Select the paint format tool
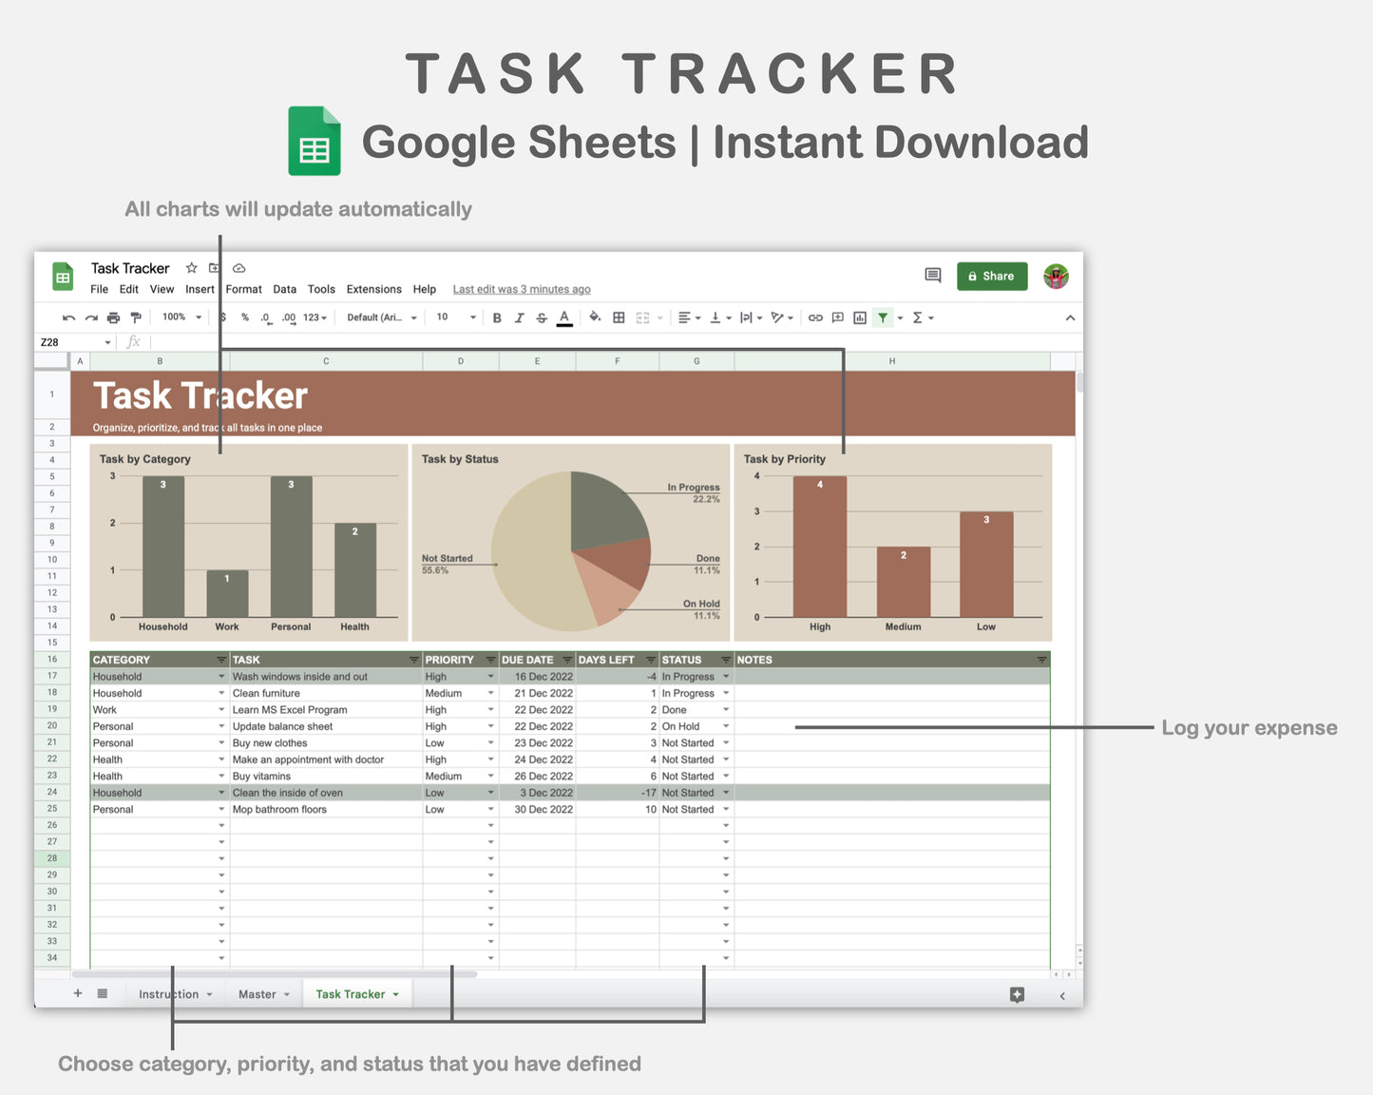 click(x=136, y=317)
